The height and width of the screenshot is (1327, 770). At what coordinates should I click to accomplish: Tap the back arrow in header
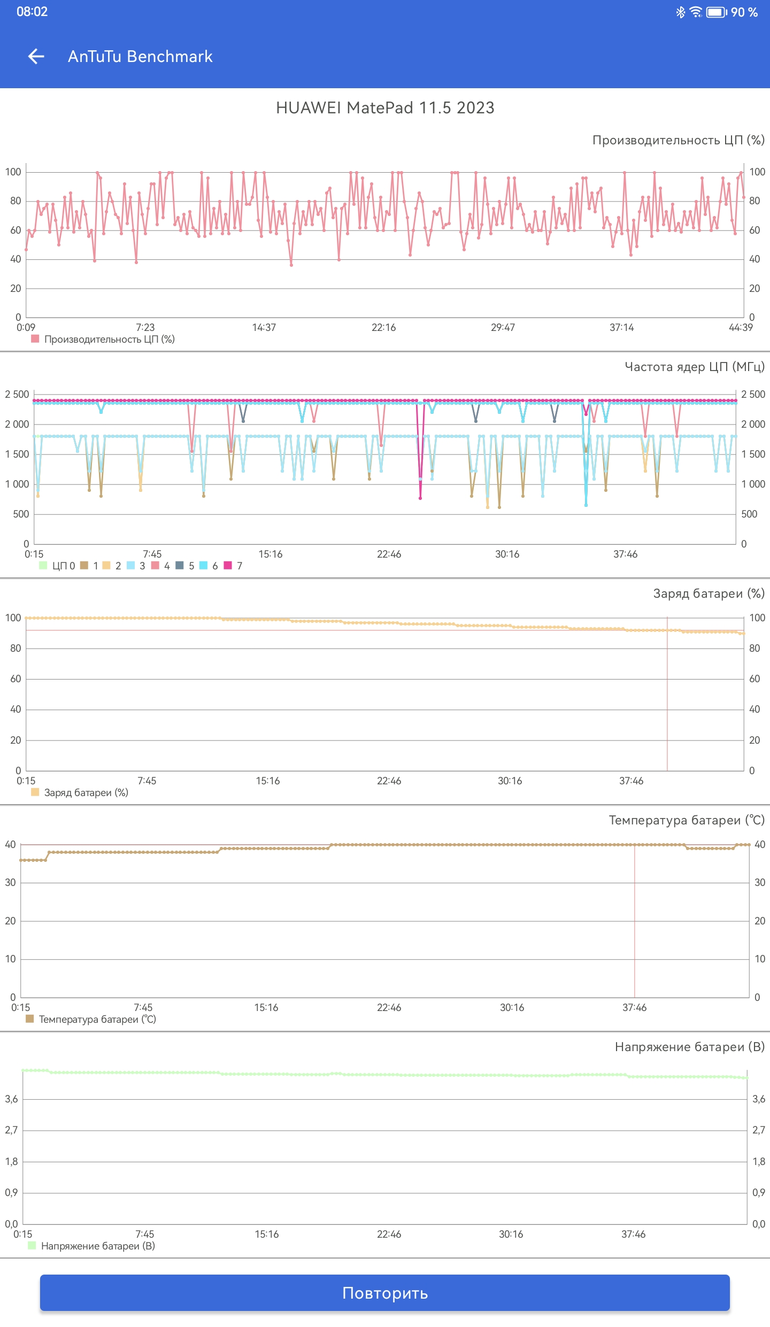click(x=36, y=56)
